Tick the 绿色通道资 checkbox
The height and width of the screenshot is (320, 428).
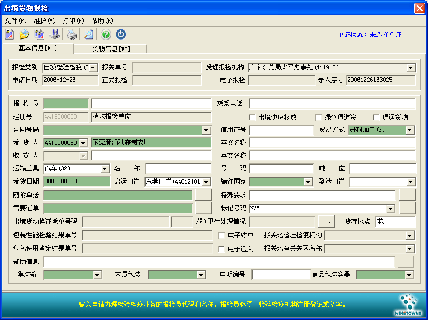[x=318, y=118]
